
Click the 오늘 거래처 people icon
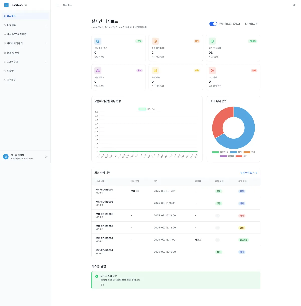tap(98, 71)
